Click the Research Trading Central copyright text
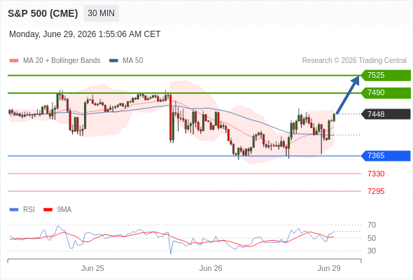The width and height of the screenshot is (413, 280). [354, 61]
